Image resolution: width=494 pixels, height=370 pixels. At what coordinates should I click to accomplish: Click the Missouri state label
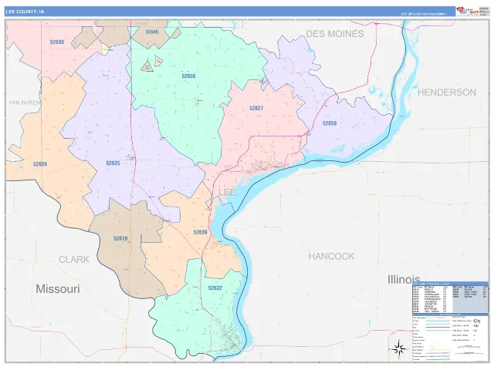click(58, 289)
